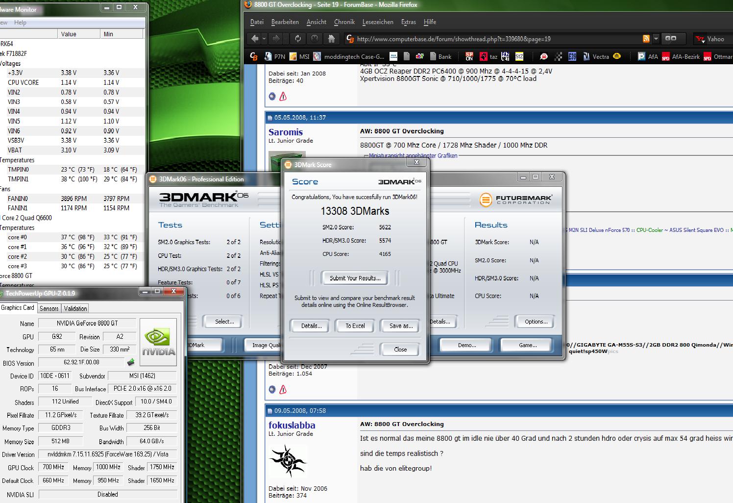Select the FANIN0 row showing 3896 RPM

pos(72,199)
